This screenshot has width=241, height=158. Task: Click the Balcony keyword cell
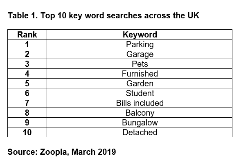(140, 113)
